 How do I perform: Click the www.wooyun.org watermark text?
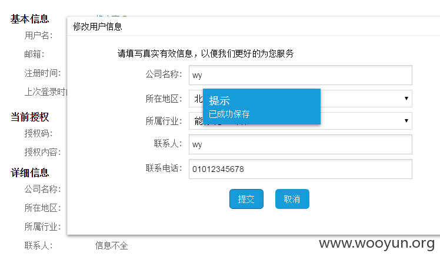pyautogui.click(x=376, y=244)
